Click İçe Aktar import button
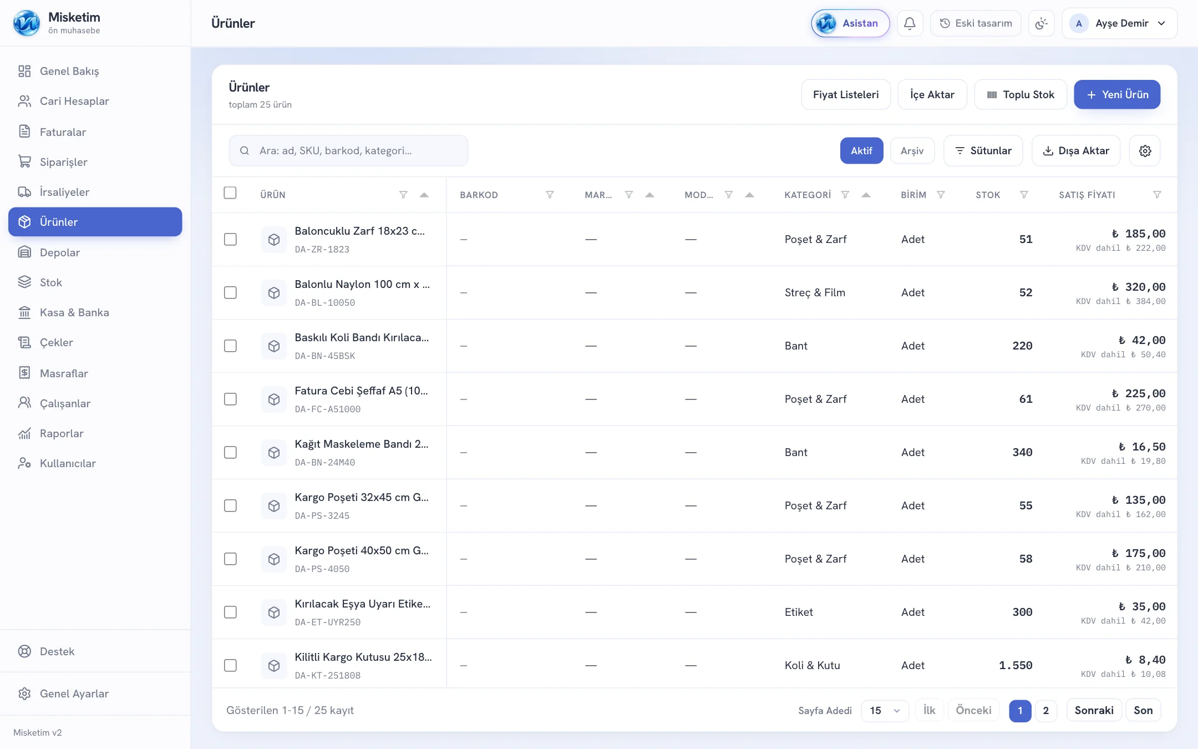1198x749 pixels. click(932, 94)
